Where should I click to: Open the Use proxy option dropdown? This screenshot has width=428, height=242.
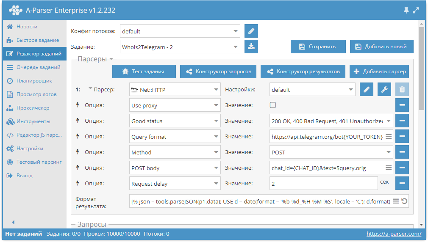175,105
